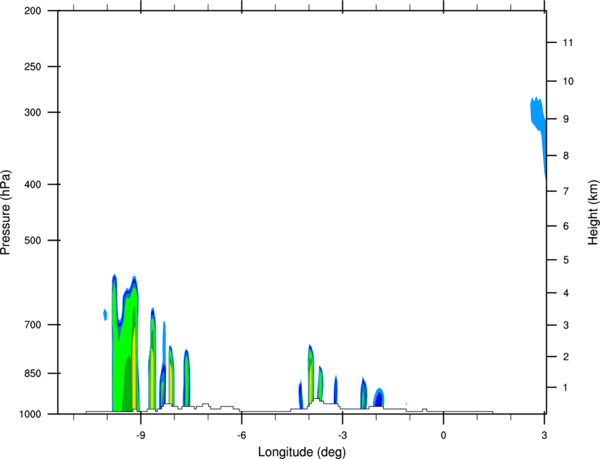Click the 0 longitude tick label

[443, 436]
